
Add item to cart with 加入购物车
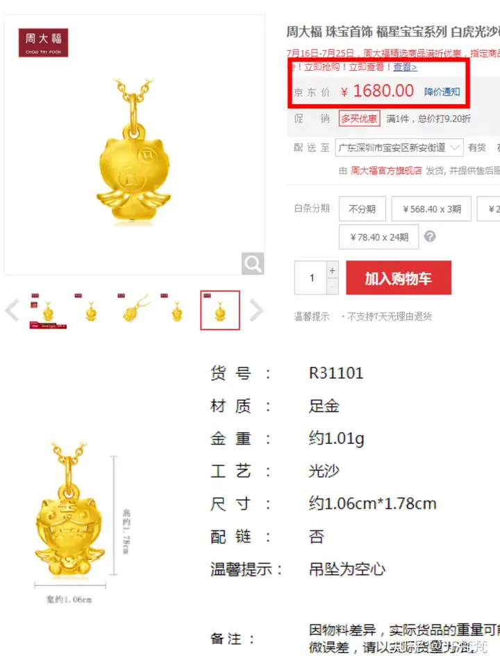tap(399, 278)
